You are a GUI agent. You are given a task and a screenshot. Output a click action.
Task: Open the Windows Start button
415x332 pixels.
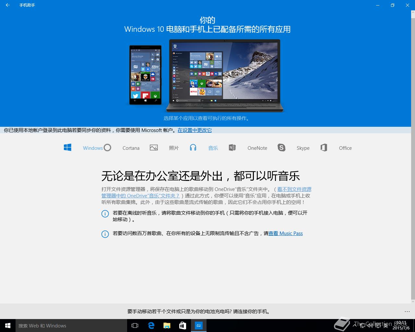click(8, 326)
